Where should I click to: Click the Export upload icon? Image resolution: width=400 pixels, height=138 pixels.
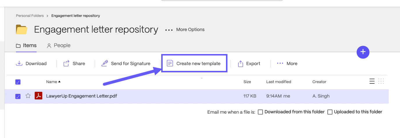(241, 64)
